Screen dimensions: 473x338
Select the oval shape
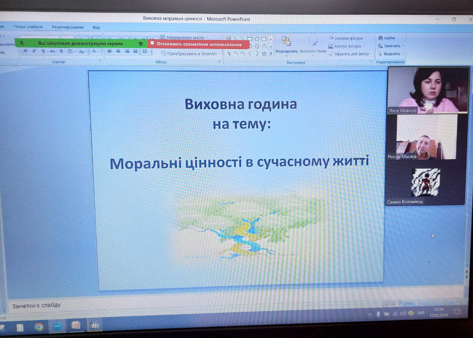[x=257, y=39]
